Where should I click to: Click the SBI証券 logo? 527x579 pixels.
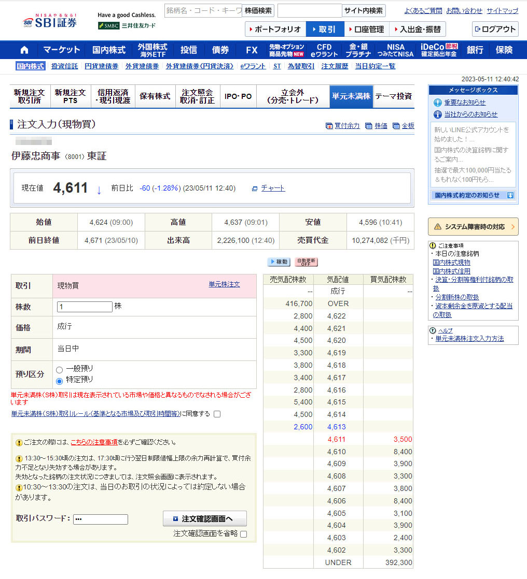pos(50,22)
